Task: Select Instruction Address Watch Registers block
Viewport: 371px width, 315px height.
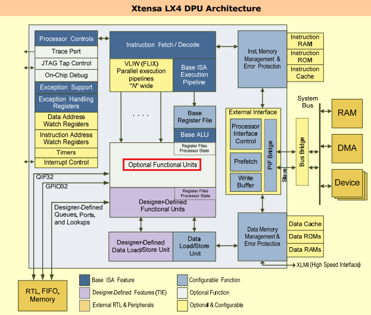Action: click(66, 139)
